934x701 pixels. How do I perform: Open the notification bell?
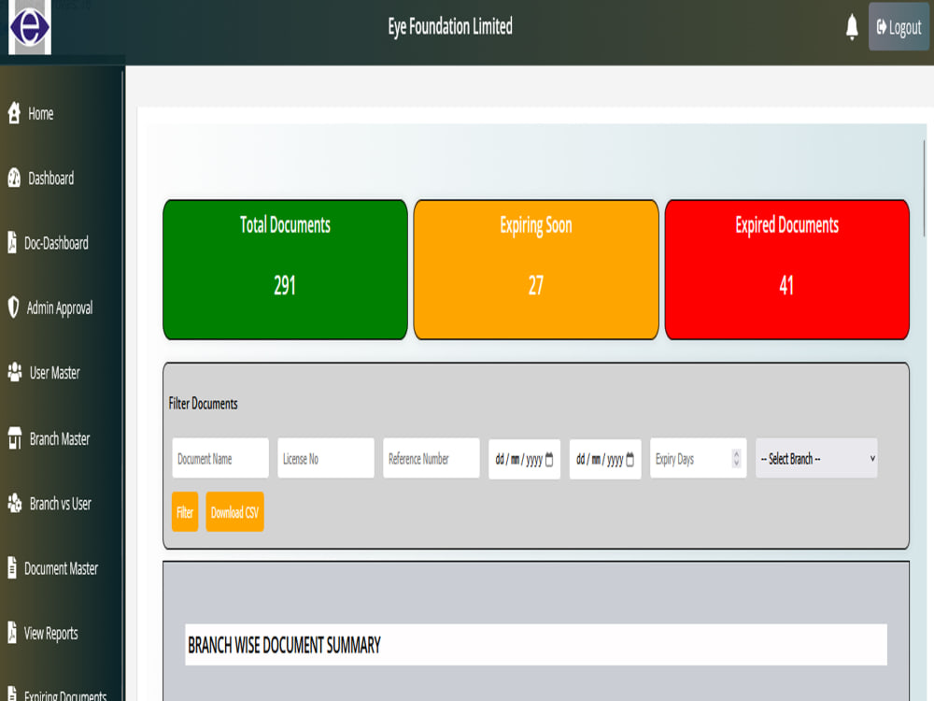click(x=852, y=27)
